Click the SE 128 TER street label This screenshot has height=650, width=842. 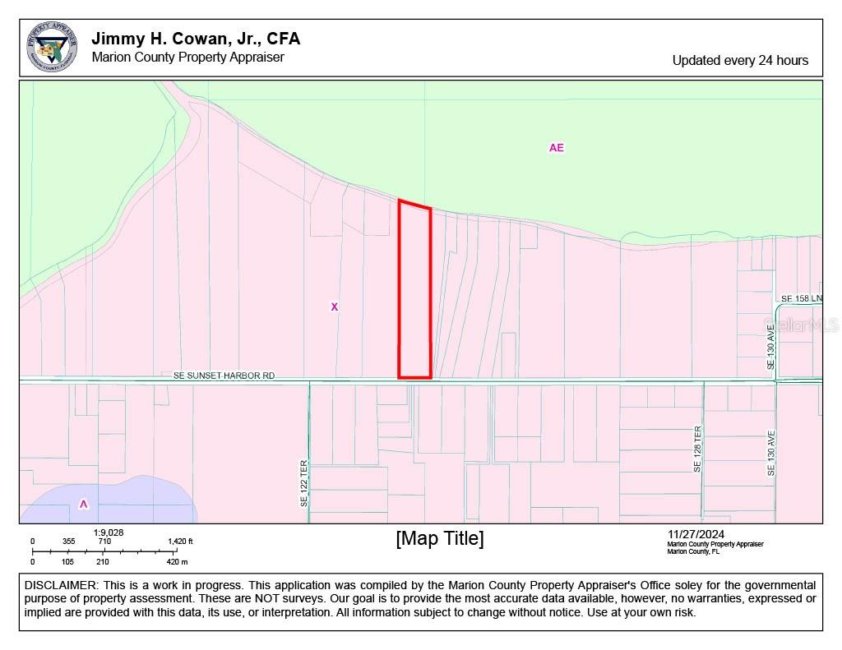click(x=697, y=449)
